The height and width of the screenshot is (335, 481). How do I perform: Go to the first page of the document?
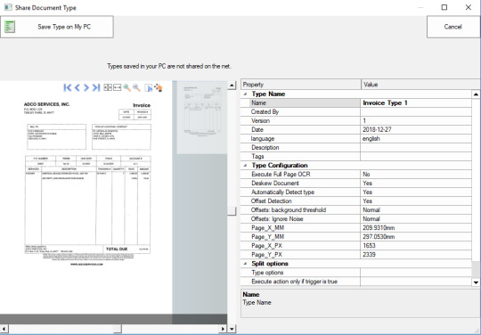[x=68, y=87]
